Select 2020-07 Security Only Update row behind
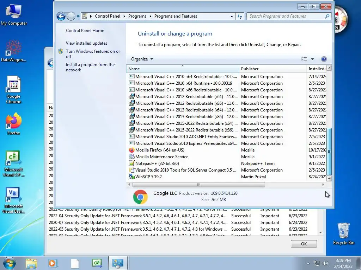 tap(182, 223)
